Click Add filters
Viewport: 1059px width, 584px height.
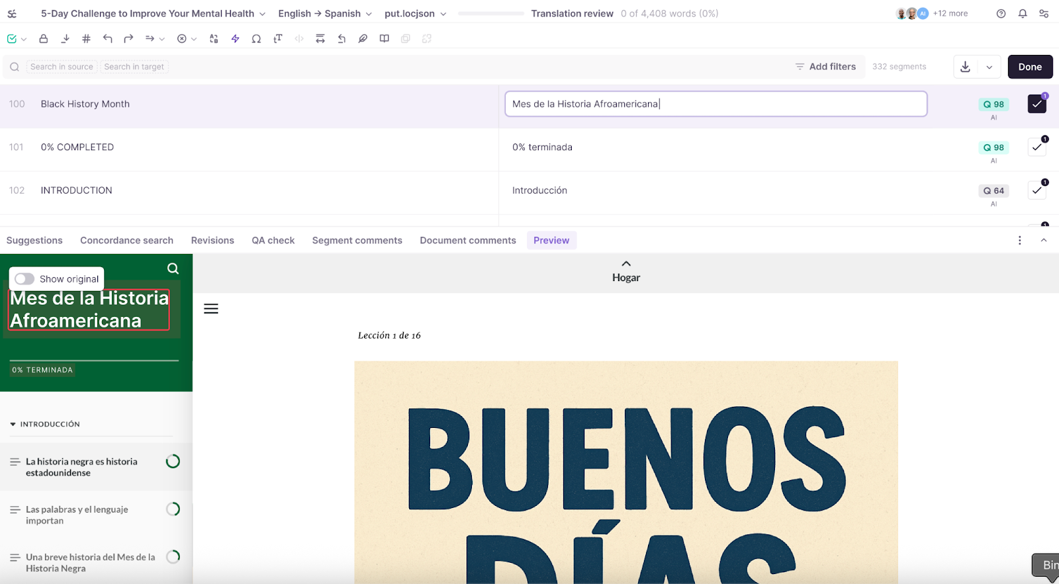(x=825, y=67)
